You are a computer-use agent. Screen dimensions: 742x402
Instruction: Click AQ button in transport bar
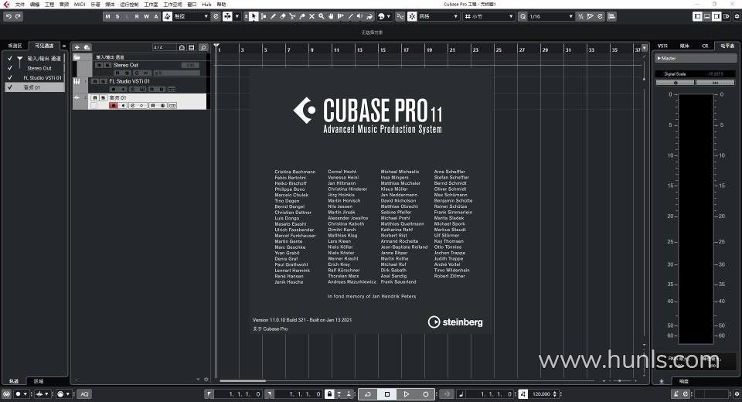click(84, 394)
